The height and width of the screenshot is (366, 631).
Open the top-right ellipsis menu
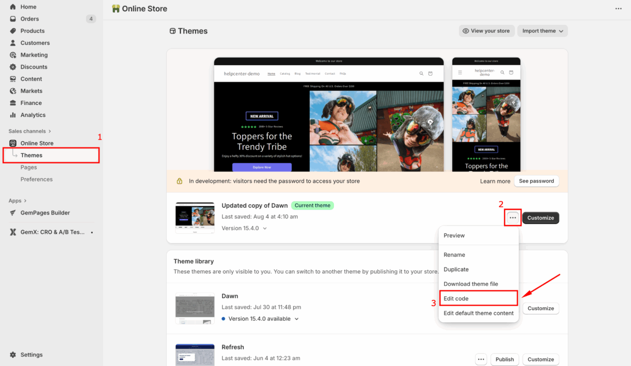pos(618,8)
